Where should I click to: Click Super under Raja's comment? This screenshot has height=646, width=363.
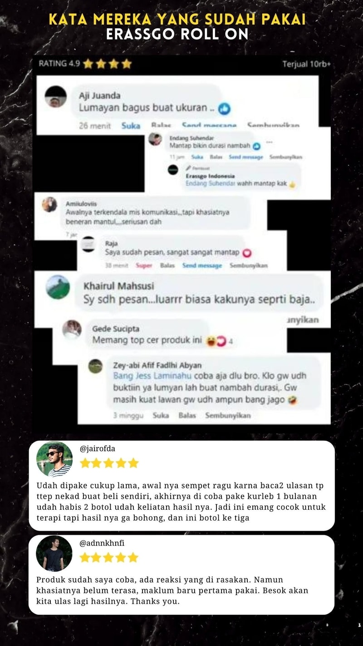[x=144, y=265]
